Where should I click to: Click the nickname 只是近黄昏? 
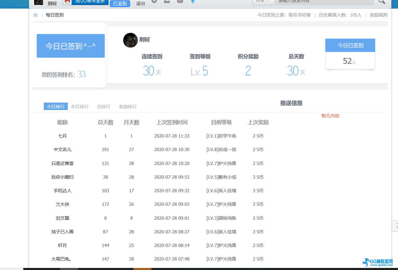(62, 164)
